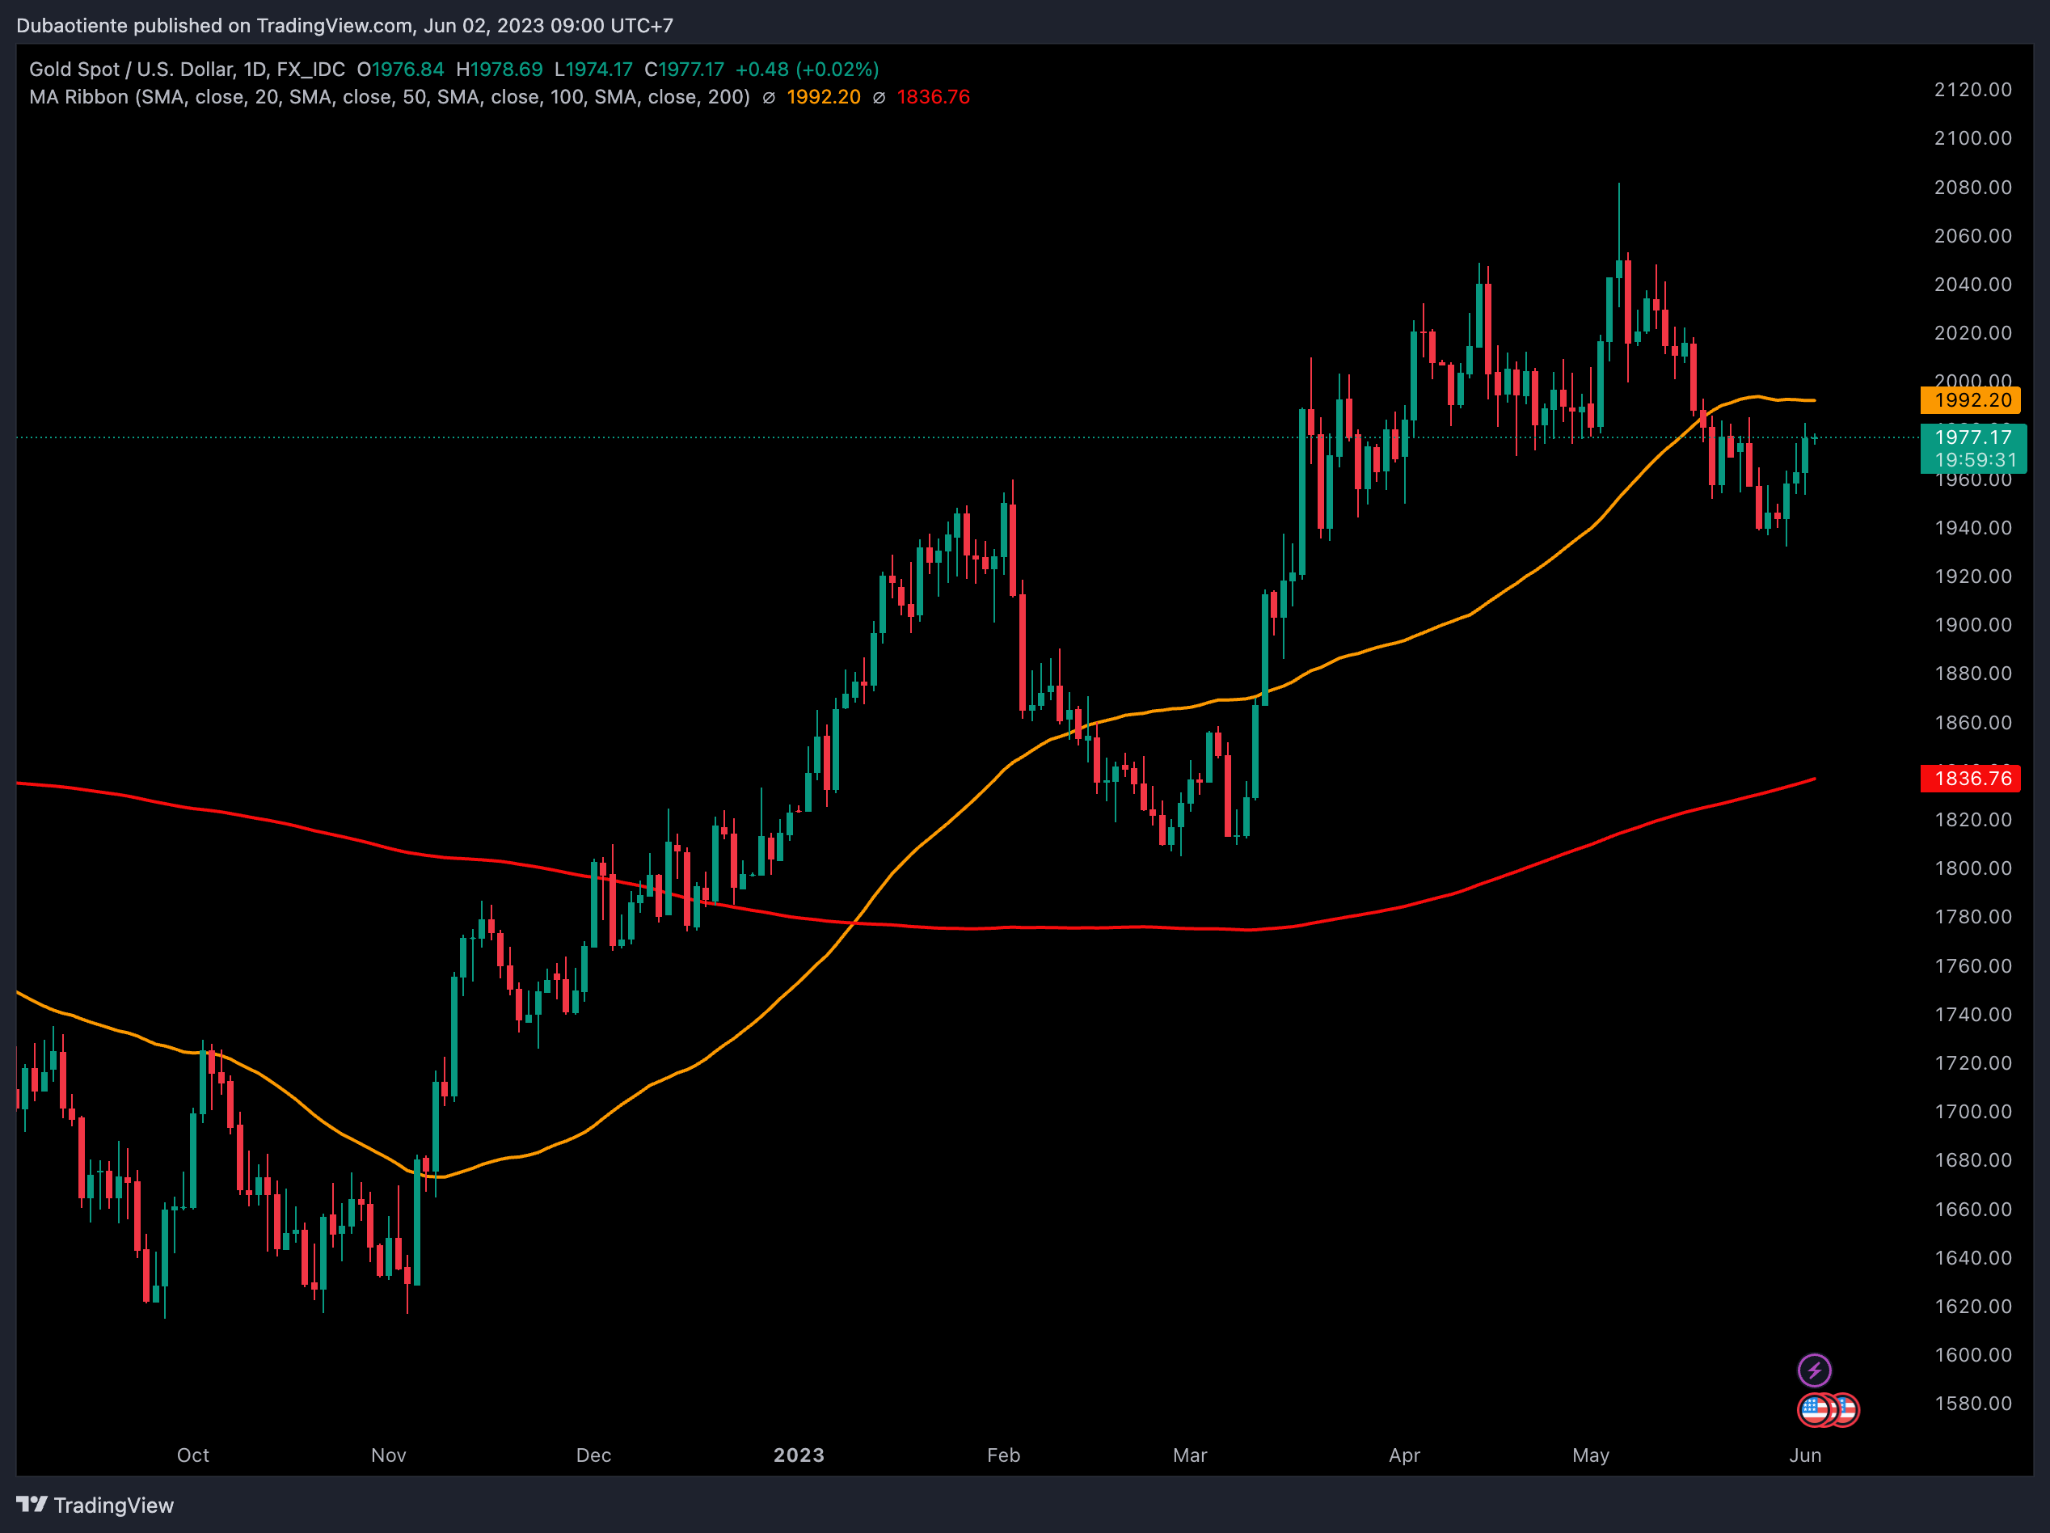Click the Nov label on time axis
Image resolution: width=2050 pixels, height=1533 pixels.
pos(388,1455)
